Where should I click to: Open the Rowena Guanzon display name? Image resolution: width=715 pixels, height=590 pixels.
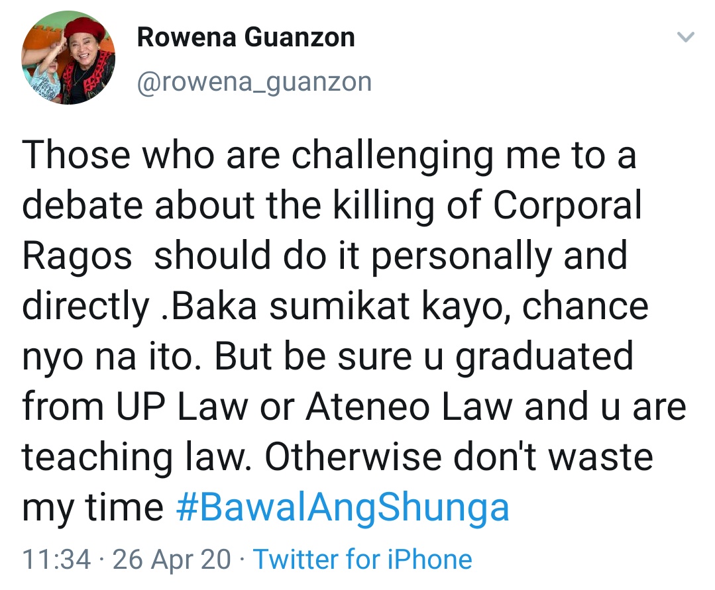(x=245, y=38)
